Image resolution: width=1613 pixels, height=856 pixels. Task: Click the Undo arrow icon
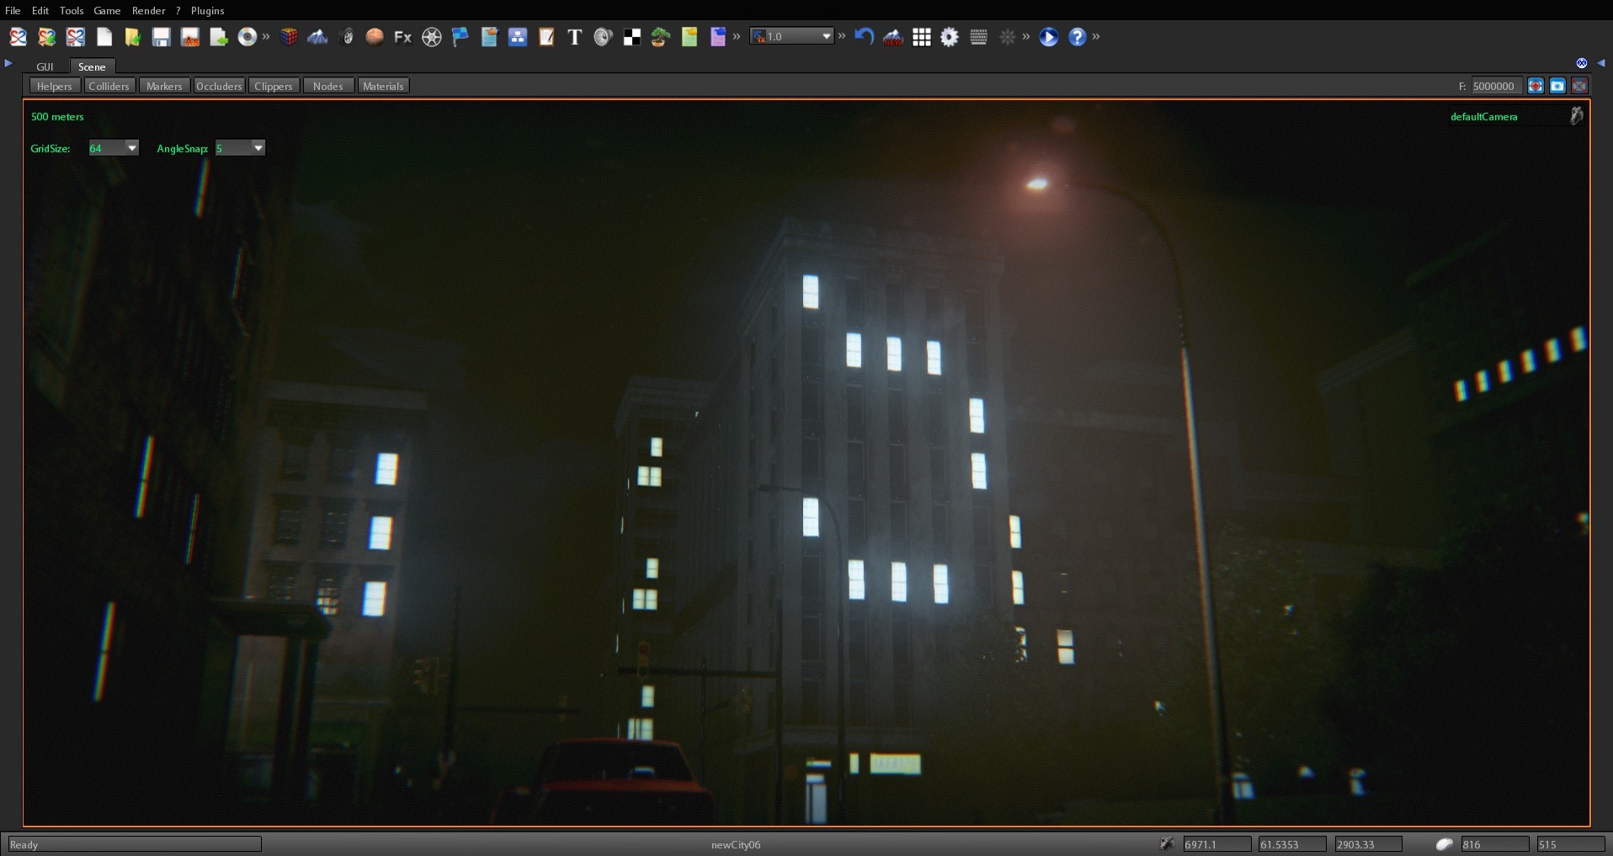click(x=864, y=37)
